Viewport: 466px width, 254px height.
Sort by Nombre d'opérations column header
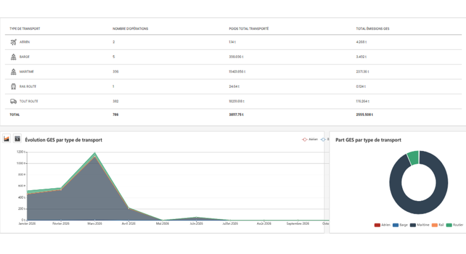point(130,29)
